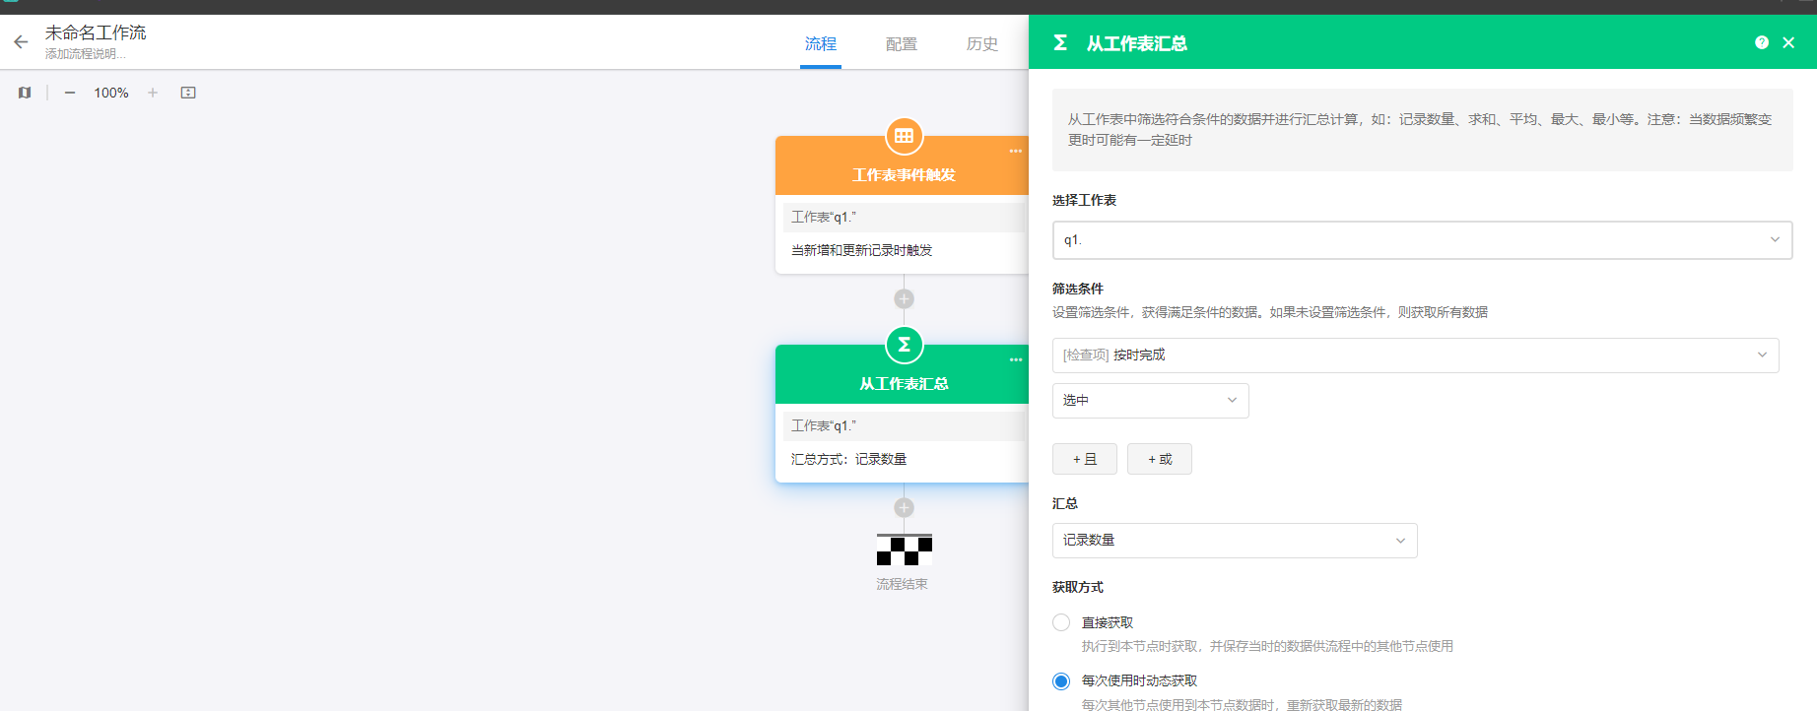Image resolution: width=1817 pixels, height=711 pixels.
Task: Select the 每次使用时动态获取 radio option
Action: [x=1061, y=681]
